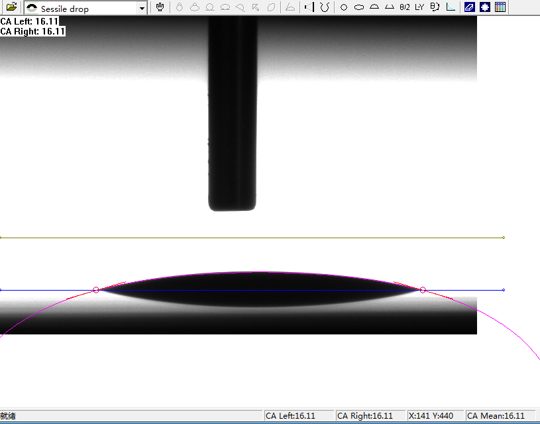Screen dimensions: 540x424
Task: Click the left contact point circle marker
Action: pos(96,290)
